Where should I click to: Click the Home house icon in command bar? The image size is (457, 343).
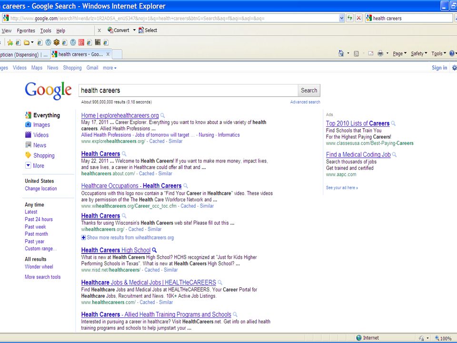click(x=341, y=53)
